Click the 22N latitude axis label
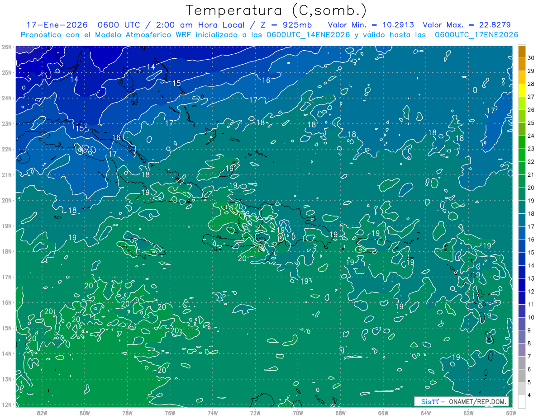Viewport: 543px width, 419px height. [x=6, y=149]
